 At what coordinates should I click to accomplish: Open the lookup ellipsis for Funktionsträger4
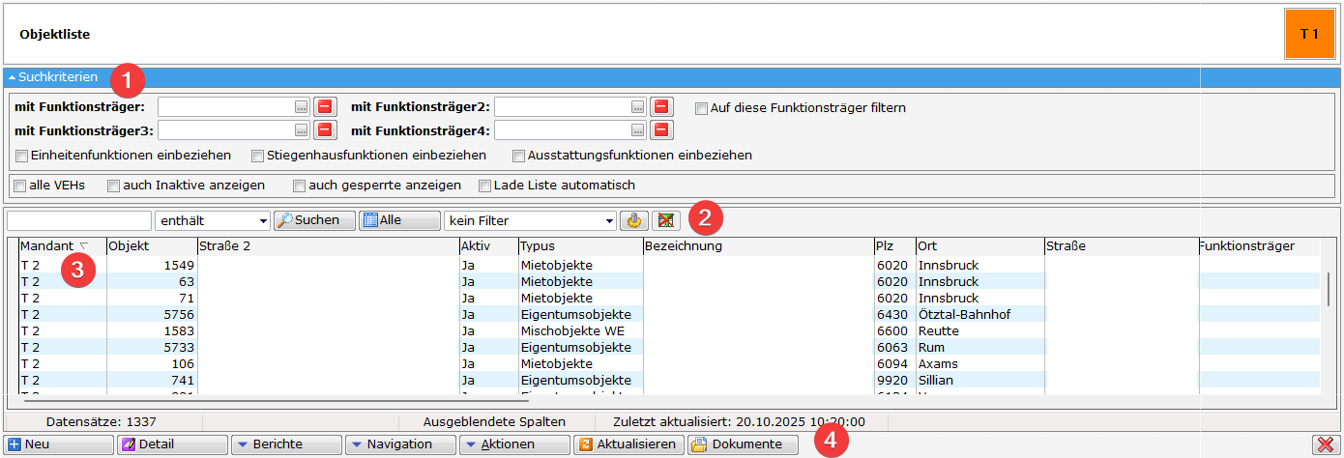click(637, 130)
